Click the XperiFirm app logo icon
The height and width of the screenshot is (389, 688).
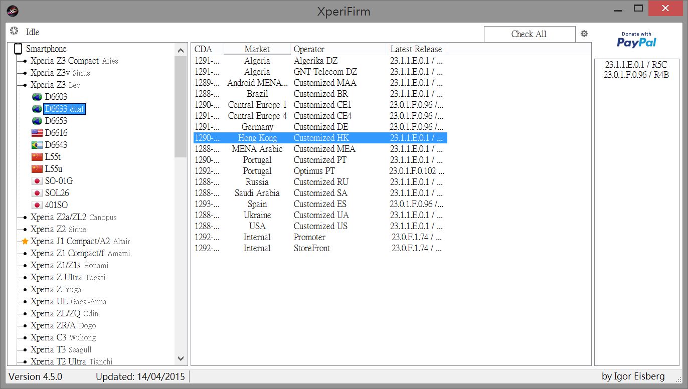[14, 11]
